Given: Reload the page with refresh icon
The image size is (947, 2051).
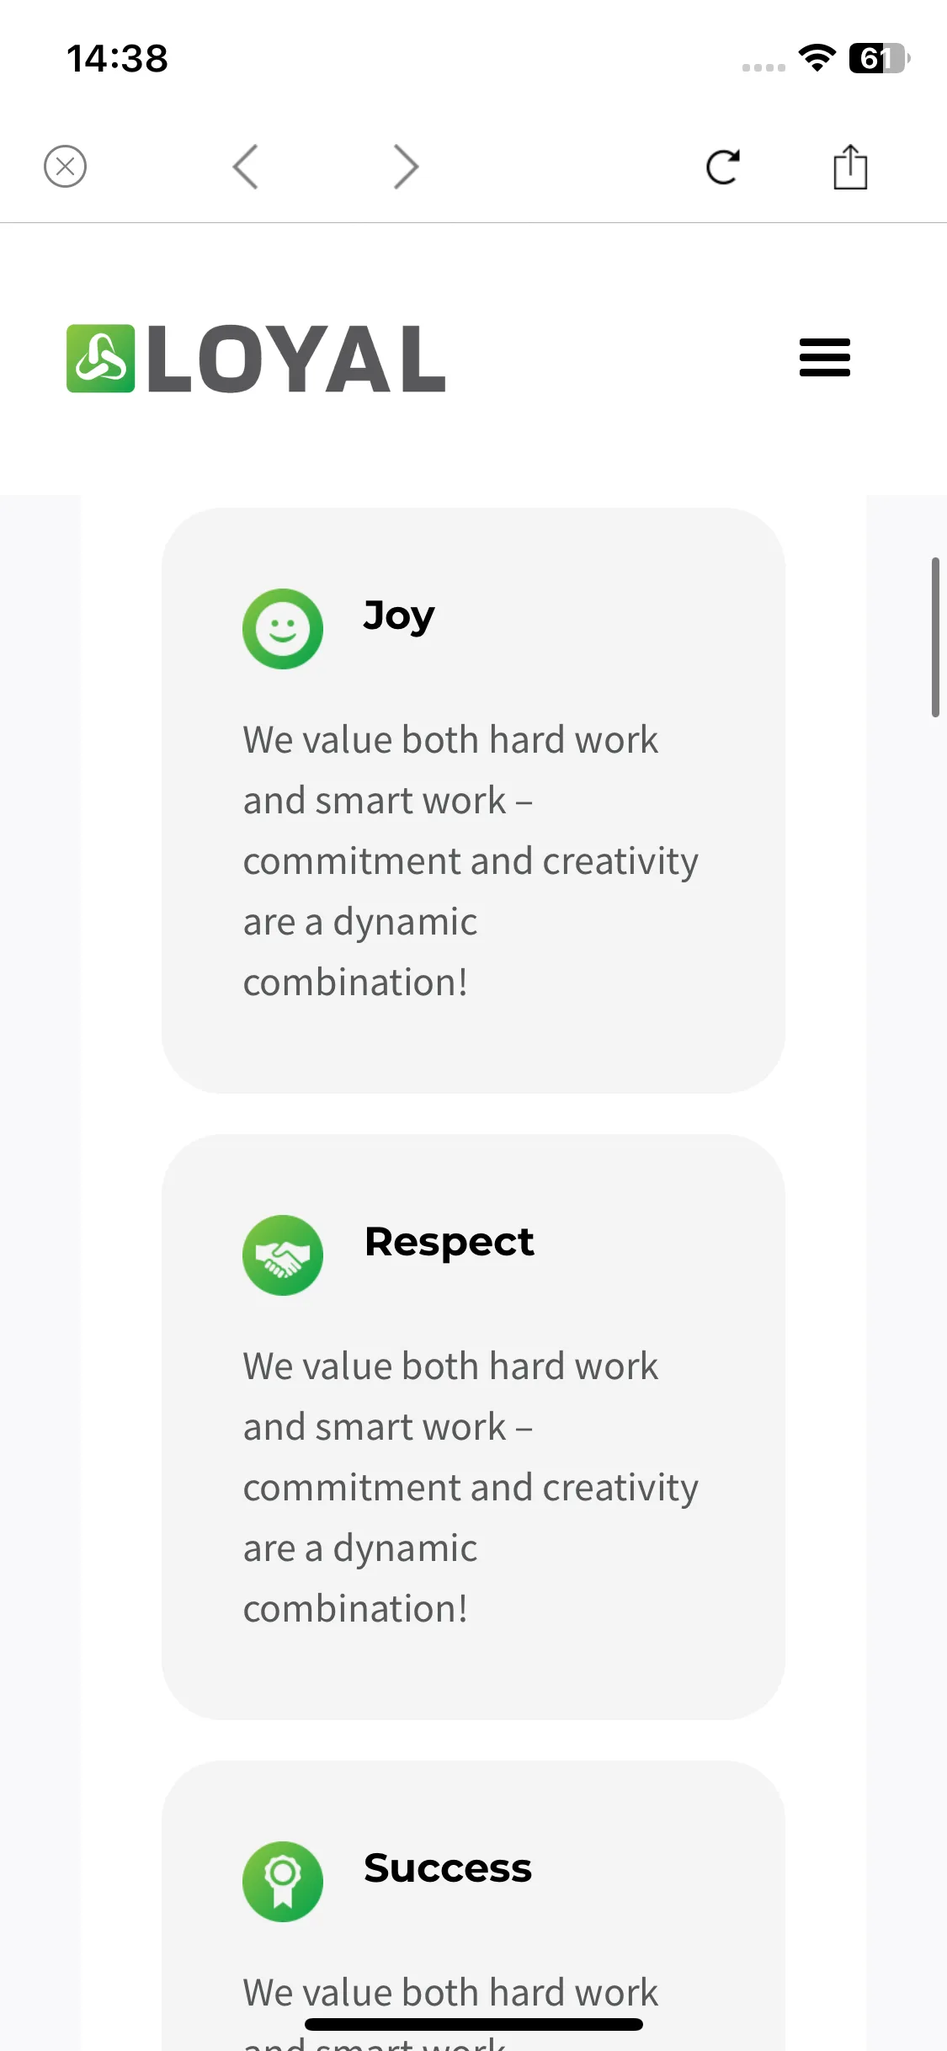Looking at the screenshot, I should [x=722, y=167].
